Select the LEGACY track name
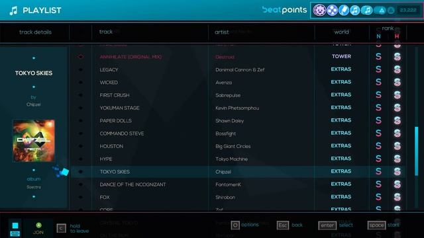Screen dimensions: 424x238 pyautogui.click(x=109, y=69)
